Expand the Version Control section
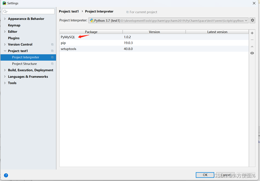Viewport: 260px width, 181px height. [x=5, y=44]
